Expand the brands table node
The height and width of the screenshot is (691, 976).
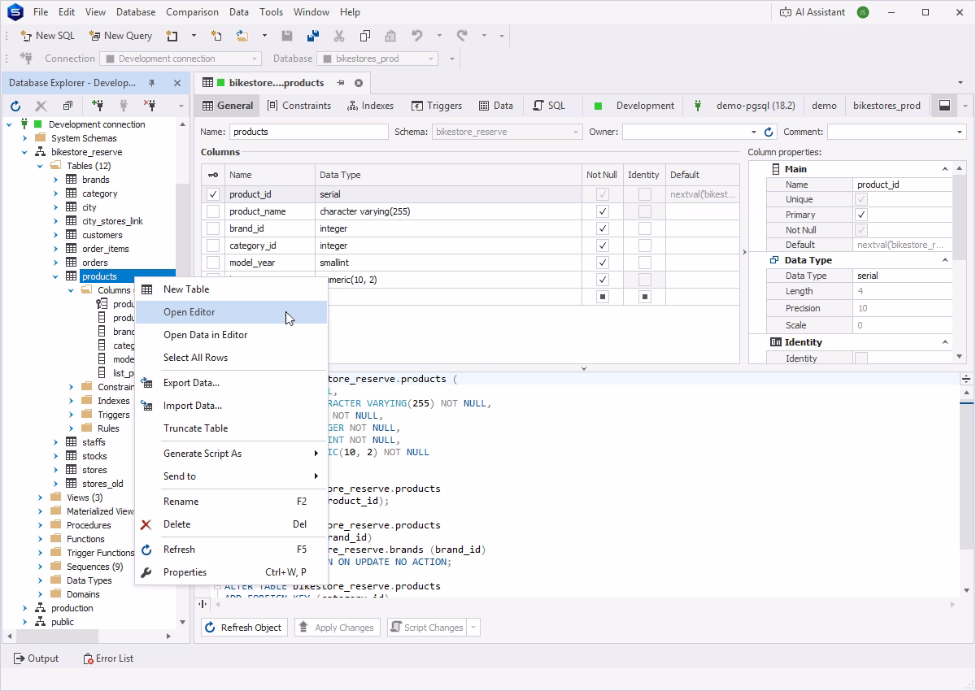pos(56,180)
